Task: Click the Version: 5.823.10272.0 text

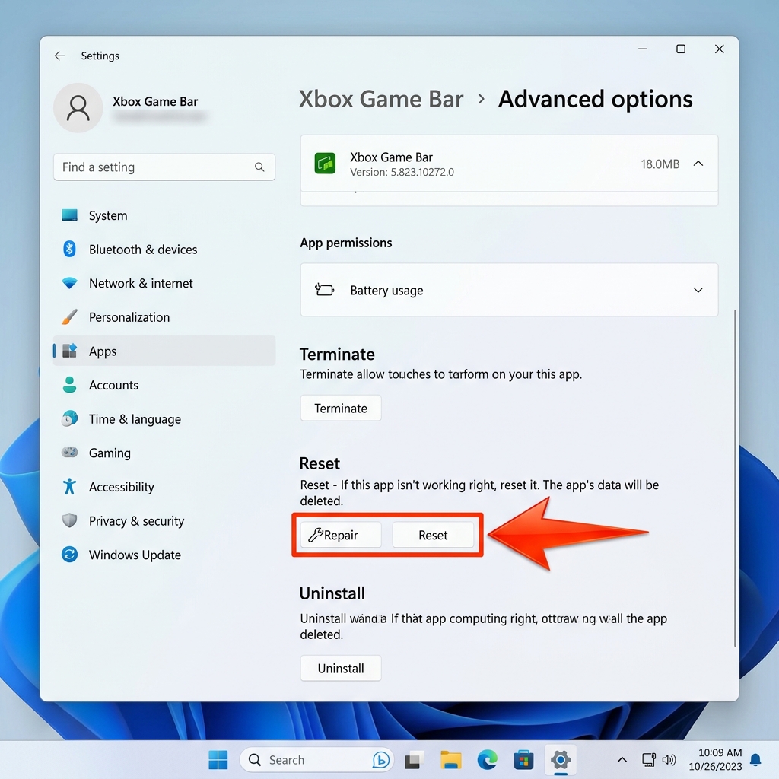Action: tap(402, 172)
